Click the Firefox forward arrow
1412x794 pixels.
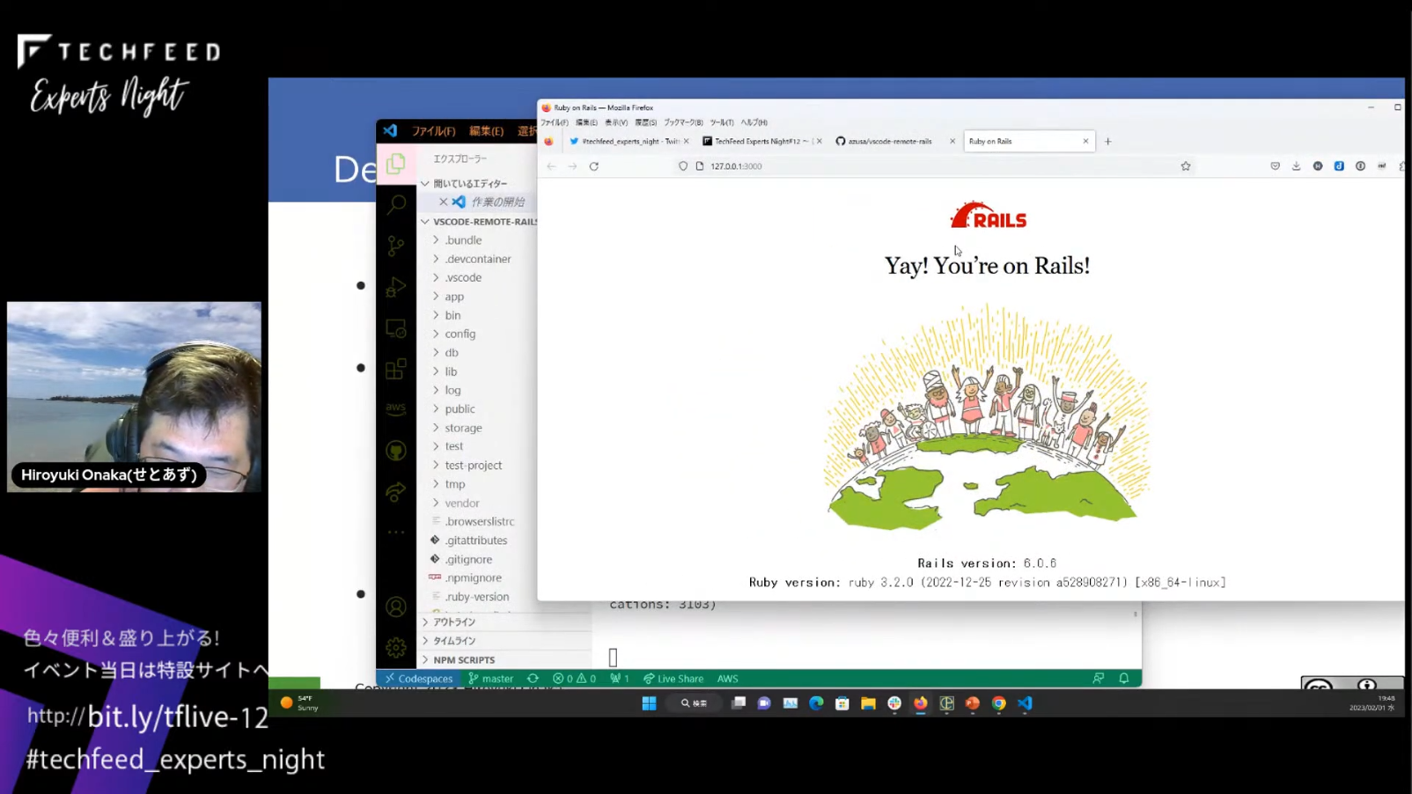point(572,166)
